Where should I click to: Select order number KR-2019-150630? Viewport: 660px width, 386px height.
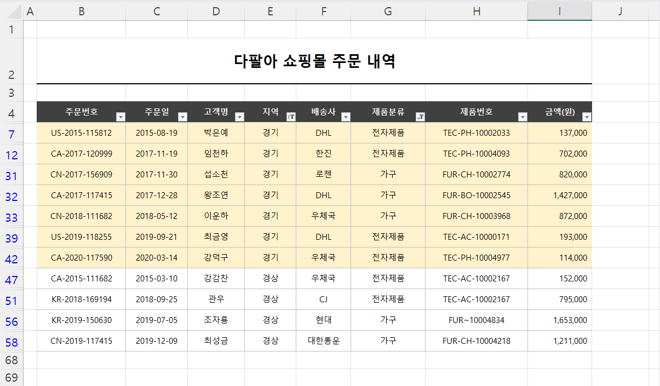coord(81,320)
